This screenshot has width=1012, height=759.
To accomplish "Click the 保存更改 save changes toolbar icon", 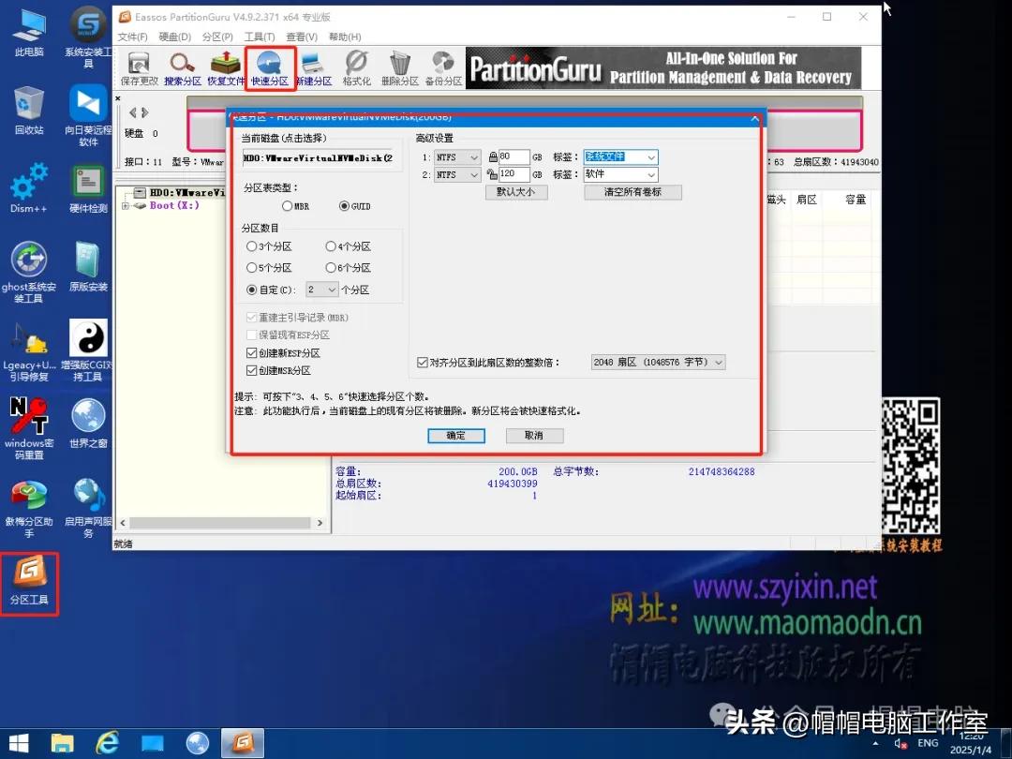I will pos(139,68).
